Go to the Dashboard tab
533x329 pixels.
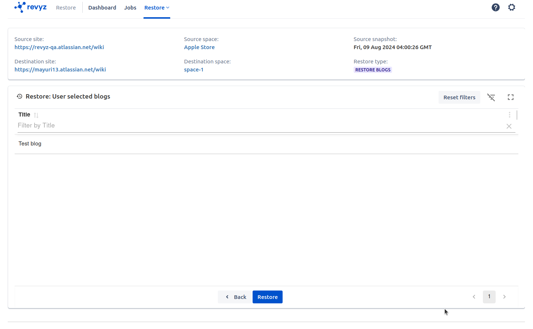(x=102, y=8)
